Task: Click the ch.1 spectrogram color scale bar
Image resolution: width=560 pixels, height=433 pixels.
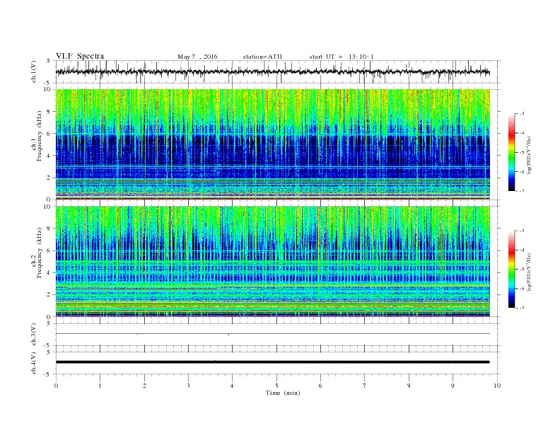Action: tap(512, 153)
